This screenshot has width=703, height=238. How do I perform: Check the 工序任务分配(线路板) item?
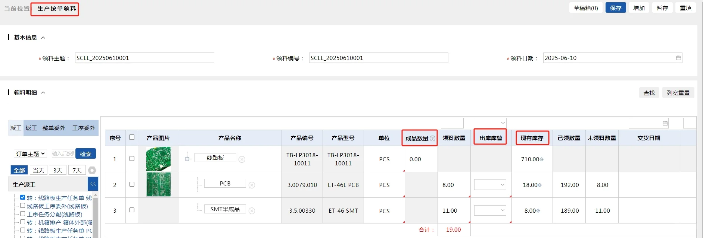(22, 214)
